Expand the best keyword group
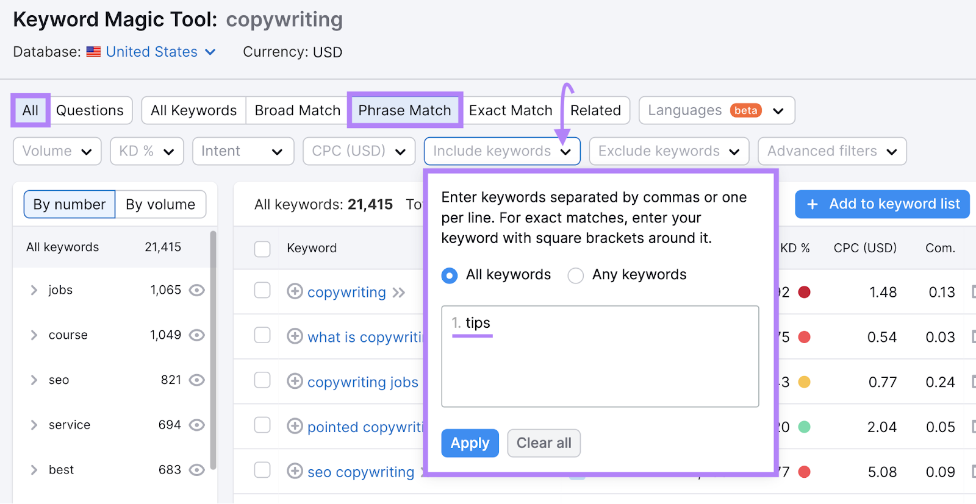The image size is (976, 504). [x=34, y=470]
